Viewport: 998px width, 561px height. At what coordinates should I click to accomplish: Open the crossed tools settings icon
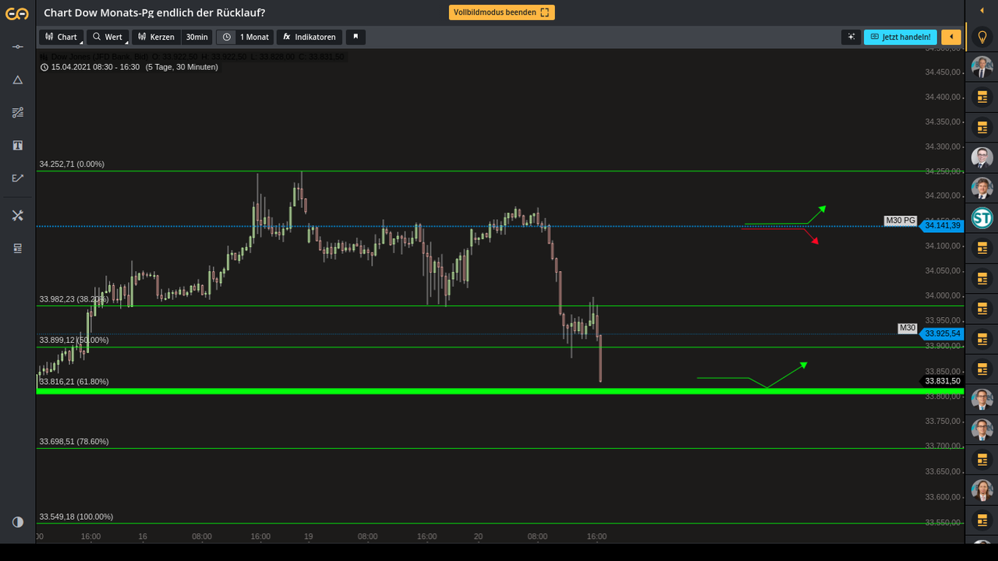17,215
